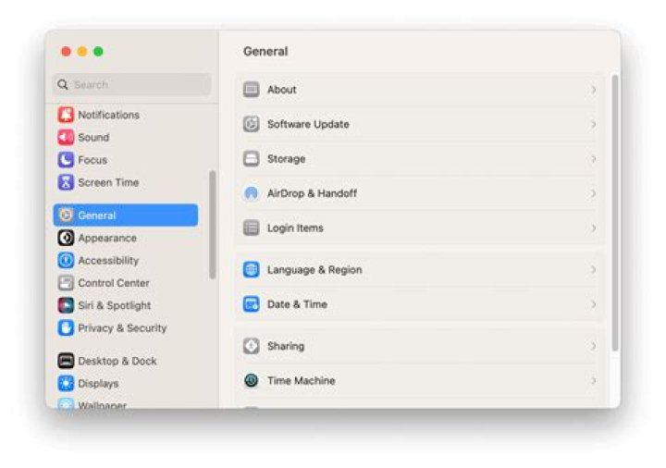
Task: Click the Siri & Spotlight icon
Action: click(66, 305)
